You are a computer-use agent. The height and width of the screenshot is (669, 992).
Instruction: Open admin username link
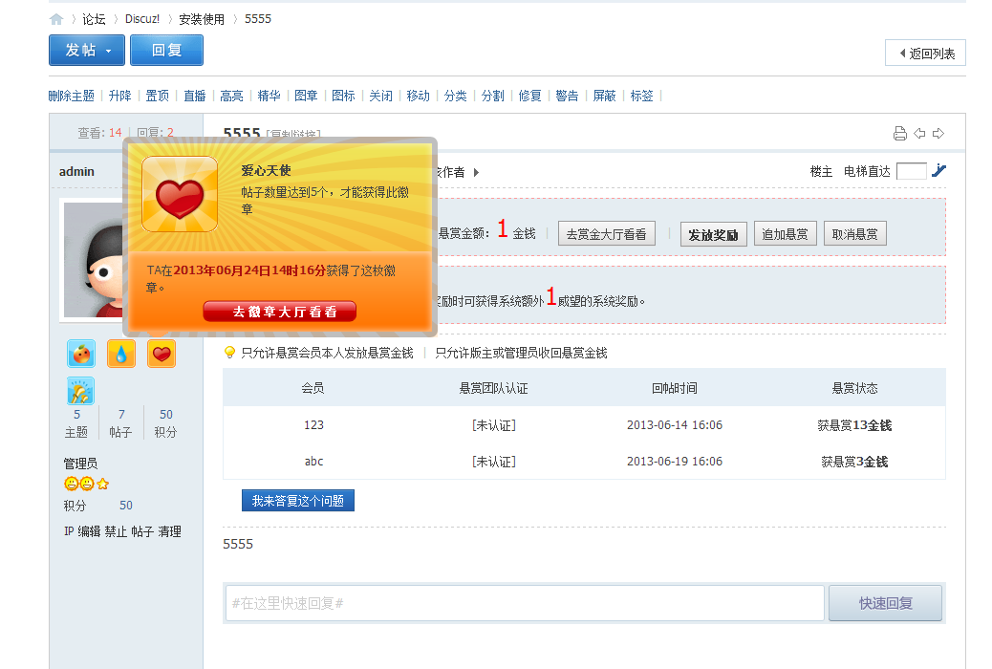(76, 171)
